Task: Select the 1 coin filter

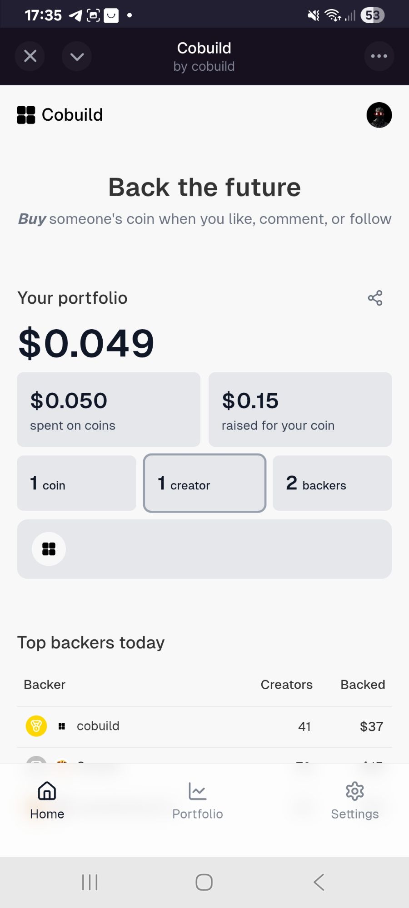Action: tap(76, 483)
